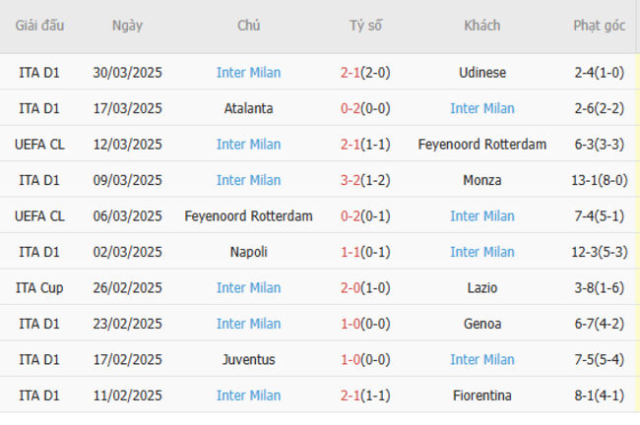Open Udinese team link in first row

tap(482, 73)
